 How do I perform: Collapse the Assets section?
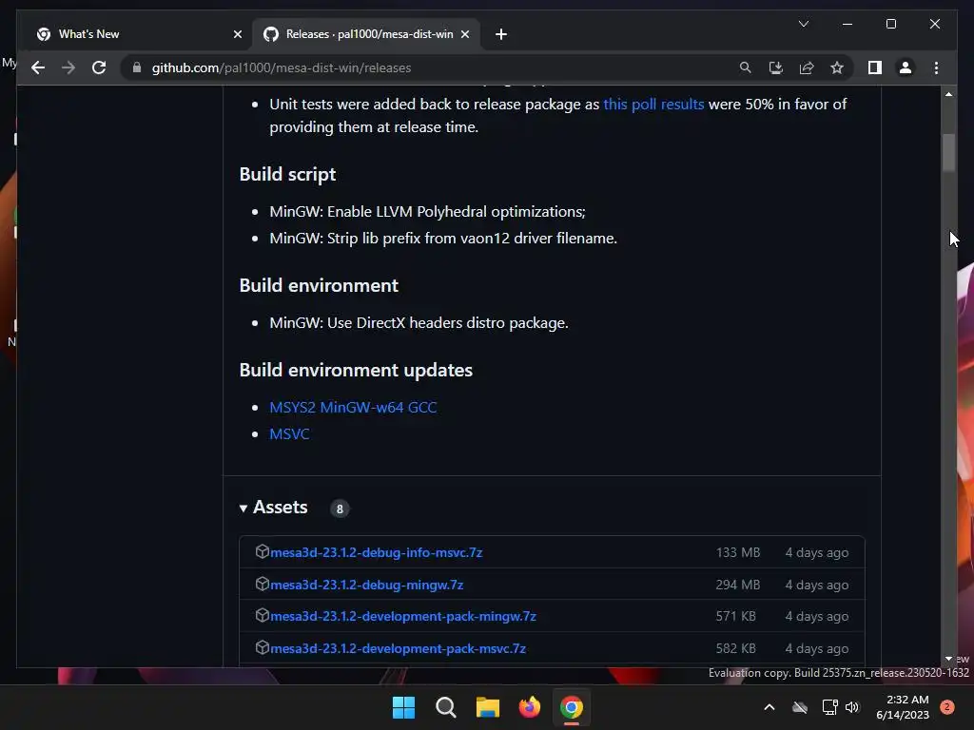(x=273, y=508)
